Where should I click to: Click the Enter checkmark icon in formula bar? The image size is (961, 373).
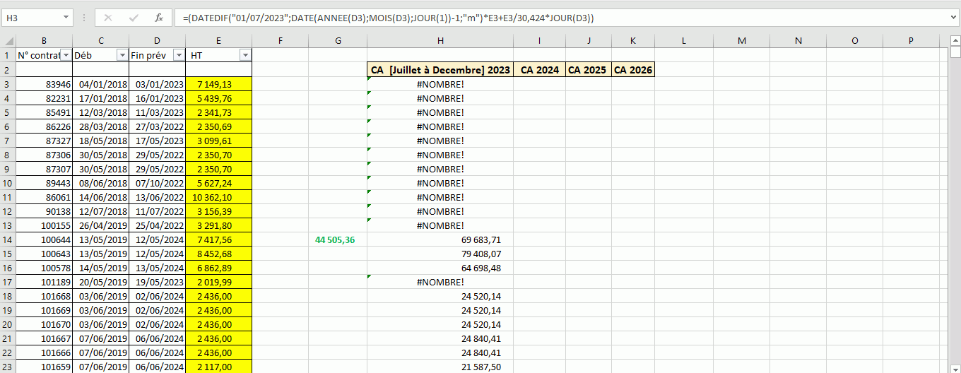134,18
